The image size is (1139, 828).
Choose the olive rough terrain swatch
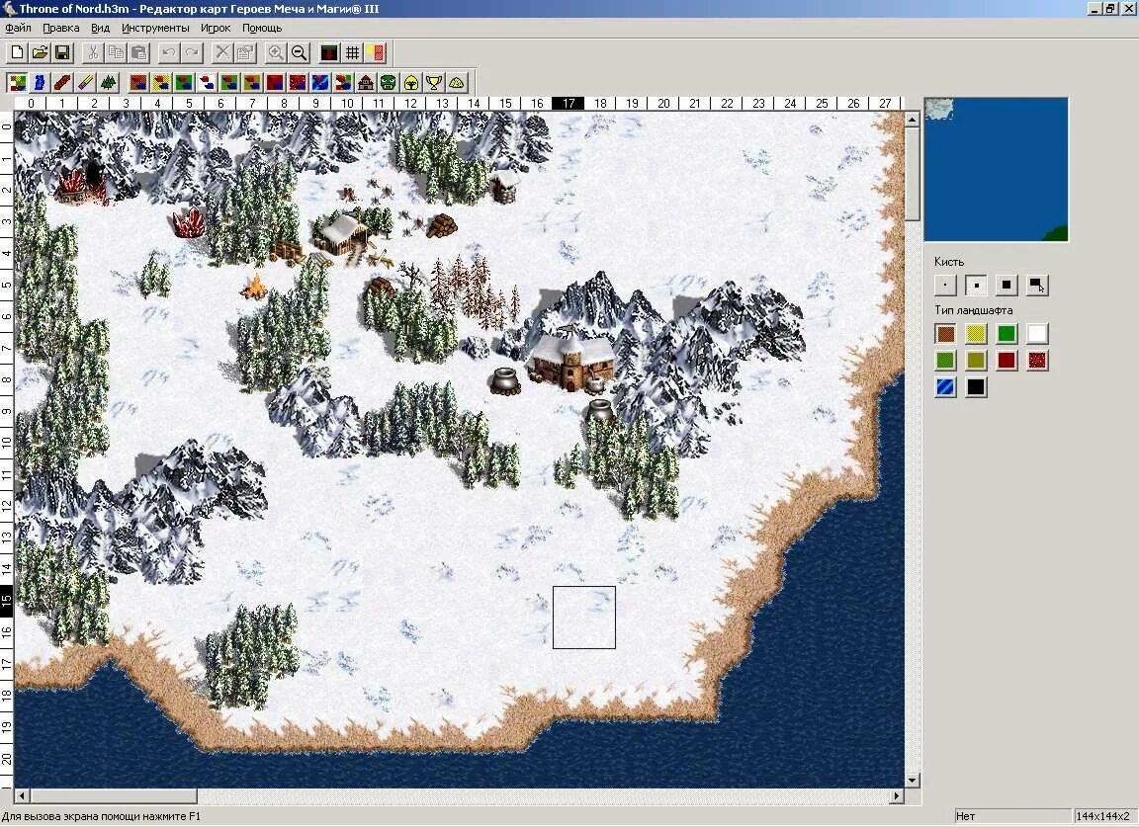(x=976, y=360)
